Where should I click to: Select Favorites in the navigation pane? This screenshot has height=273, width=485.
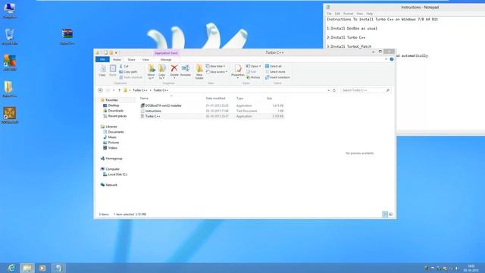point(109,100)
